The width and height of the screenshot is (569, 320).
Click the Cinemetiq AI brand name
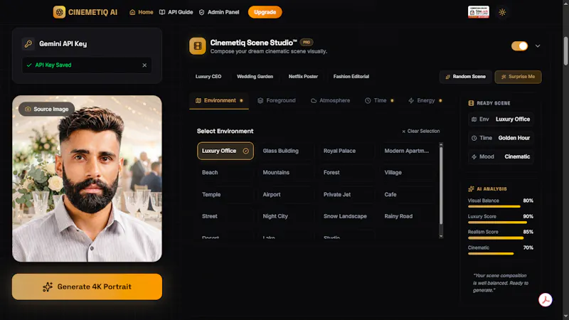coord(93,12)
